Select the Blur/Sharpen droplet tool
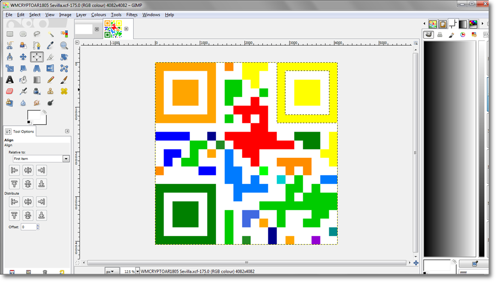 [x=23, y=103]
